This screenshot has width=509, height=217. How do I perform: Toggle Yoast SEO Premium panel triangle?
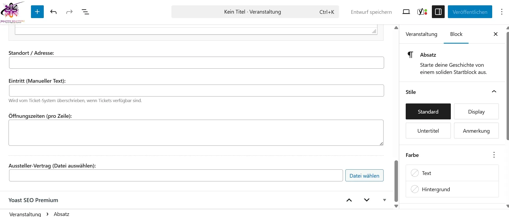[x=384, y=200]
